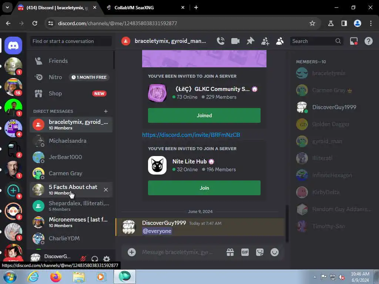The image size is (379, 284).
Task: Expand the tab search dropdown arrow
Action: click(x=7, y=7)
